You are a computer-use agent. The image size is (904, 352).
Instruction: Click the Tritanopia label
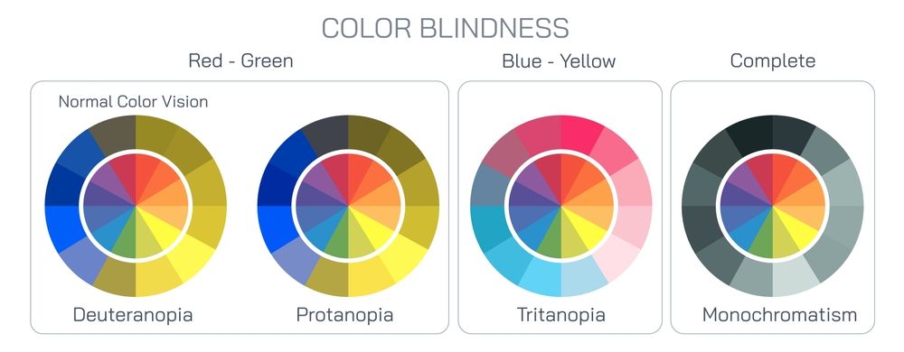point(561,315)
